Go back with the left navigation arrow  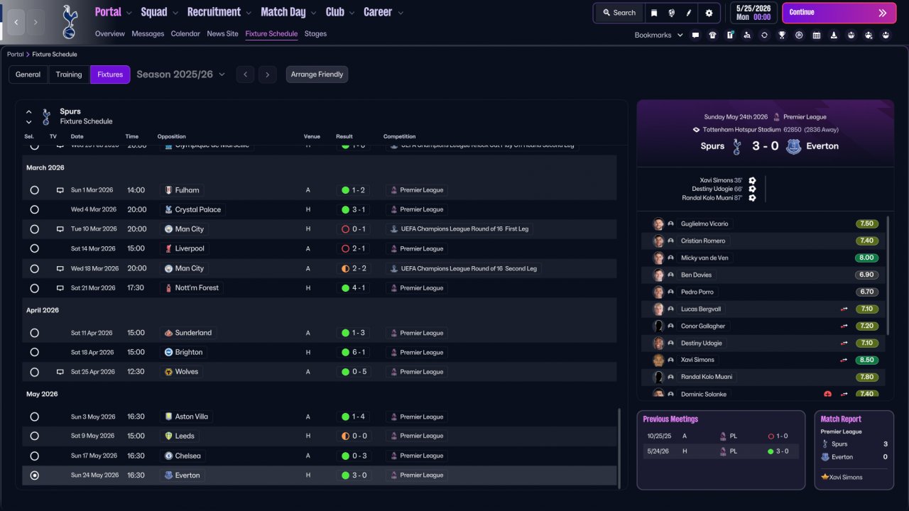point(16,22)
